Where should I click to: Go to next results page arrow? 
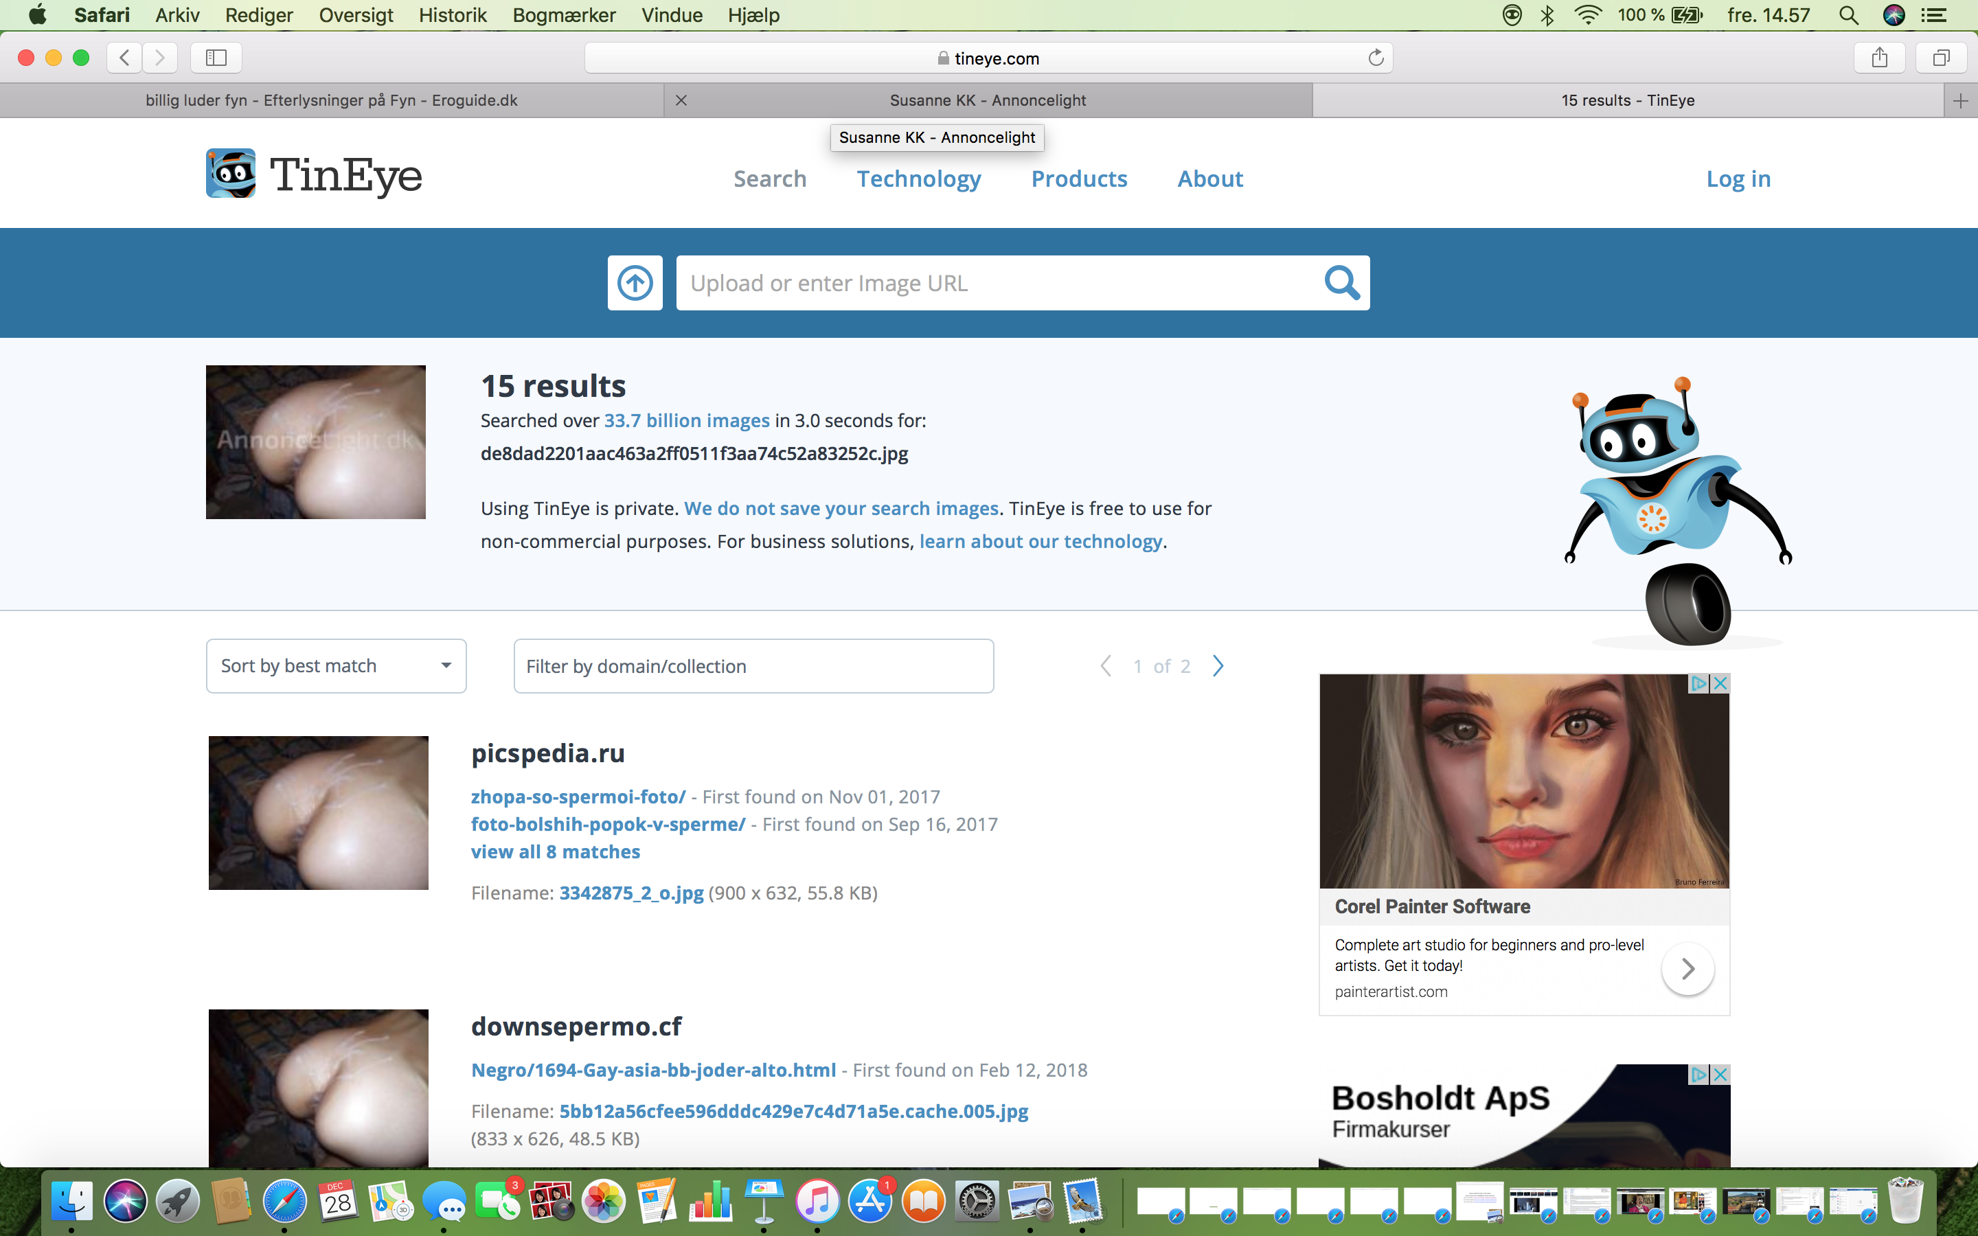point(1218,666)
